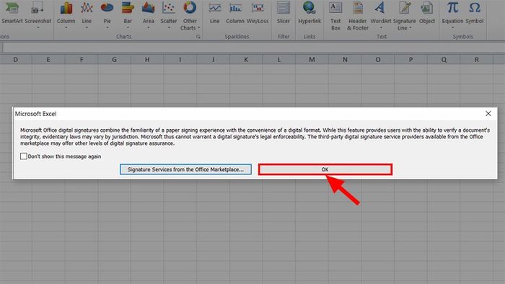
Task: Insert an Object
Action: [x=427, y=13]
